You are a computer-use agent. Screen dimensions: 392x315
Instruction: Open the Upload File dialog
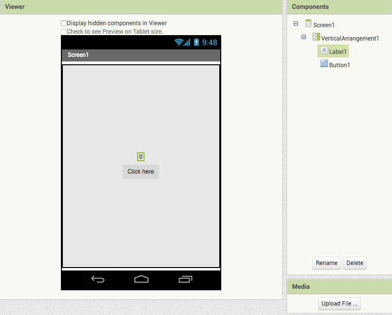339,304
